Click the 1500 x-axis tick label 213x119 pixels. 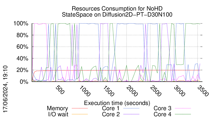tap(109, 91)
